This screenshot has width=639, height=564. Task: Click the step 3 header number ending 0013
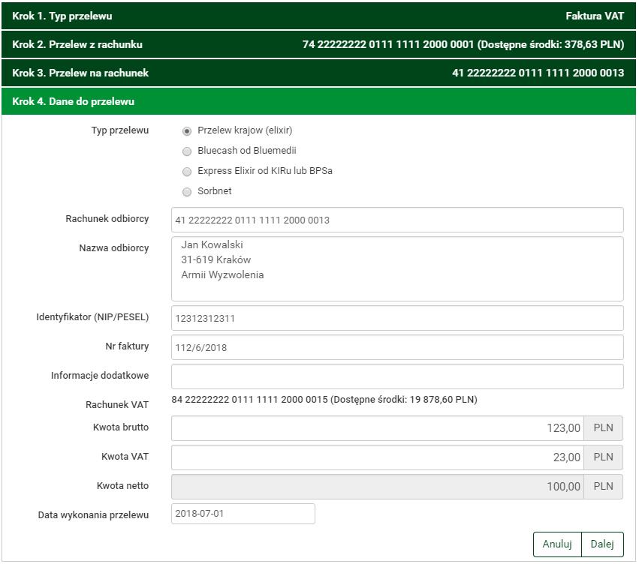538,73
